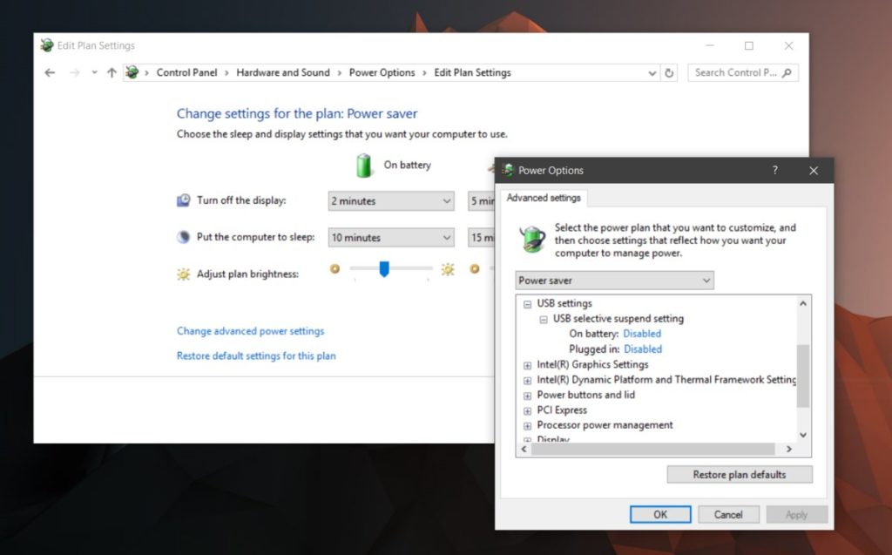Switch to the Advanced settings tab
Screen dimensions: 892x555
[x=544, y=198]
